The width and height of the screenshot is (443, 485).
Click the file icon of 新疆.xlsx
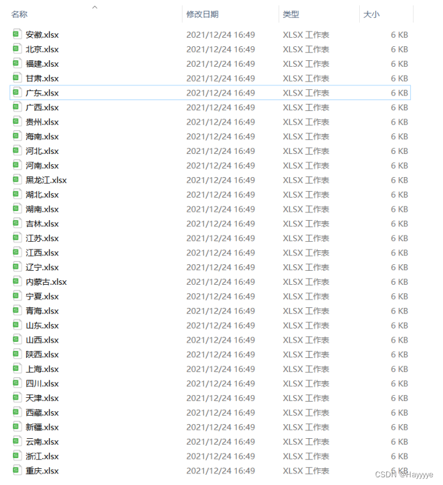17,427
